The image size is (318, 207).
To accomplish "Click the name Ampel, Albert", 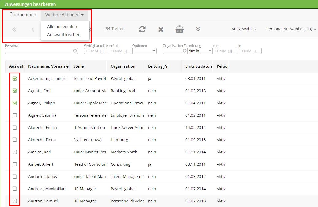I will tap(41, 164).
